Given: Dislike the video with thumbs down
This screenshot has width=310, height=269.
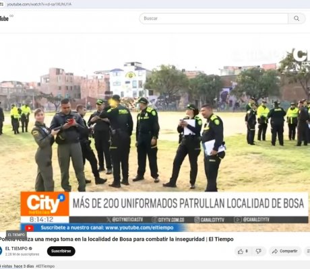Looking at the screenshot, I should click(259, 252).
